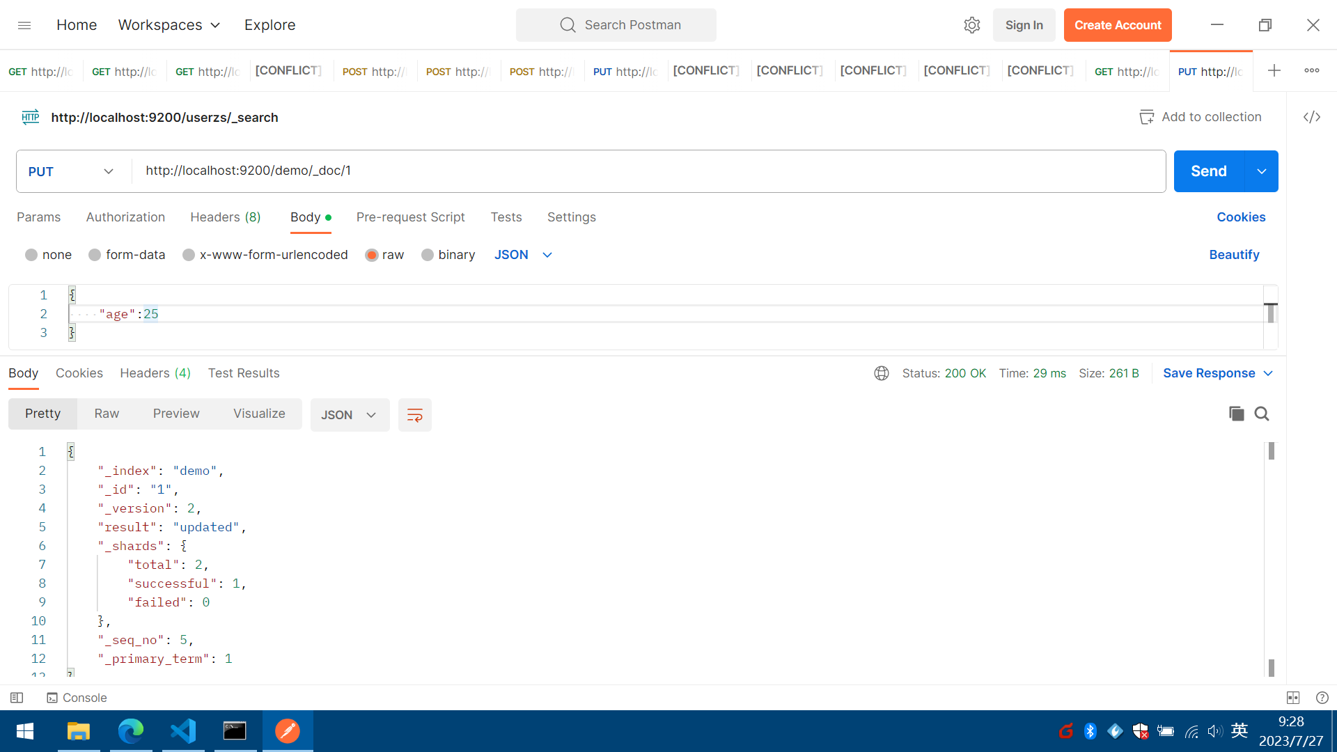1337x752 pixels.
Task: Click the network globe icon
Action: tap(882, 373)
